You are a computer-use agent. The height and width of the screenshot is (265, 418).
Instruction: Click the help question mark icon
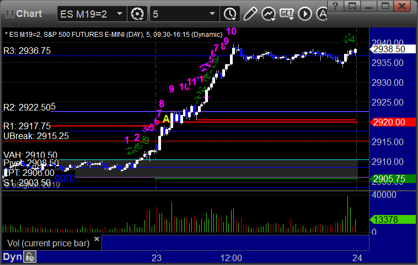point(336,5)
